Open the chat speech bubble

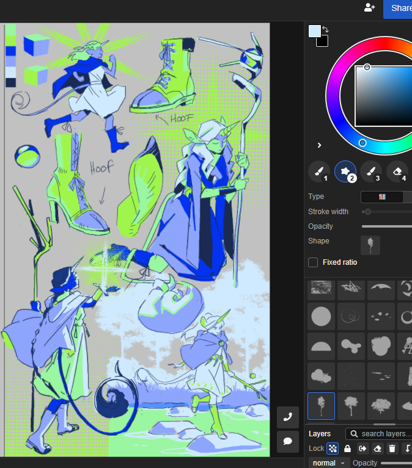tap(287, 441)
